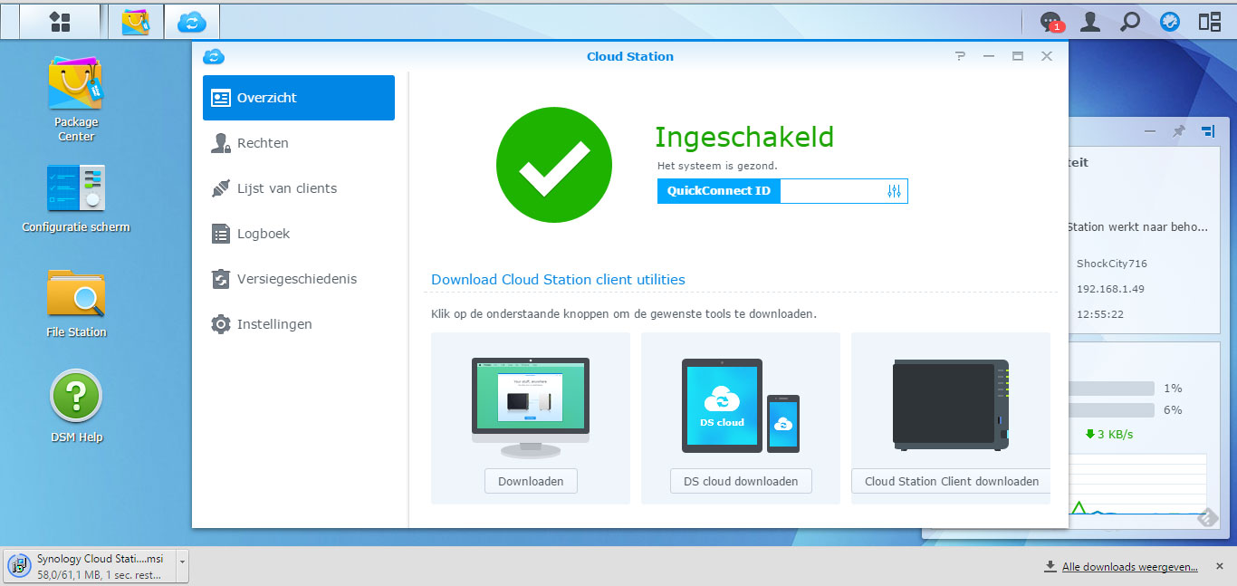Maximize the Cloud Station window
1237x586 pixels.
(1018, 56)
